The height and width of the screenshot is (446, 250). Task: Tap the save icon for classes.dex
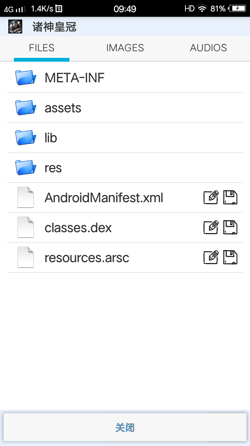click(230, 228)
